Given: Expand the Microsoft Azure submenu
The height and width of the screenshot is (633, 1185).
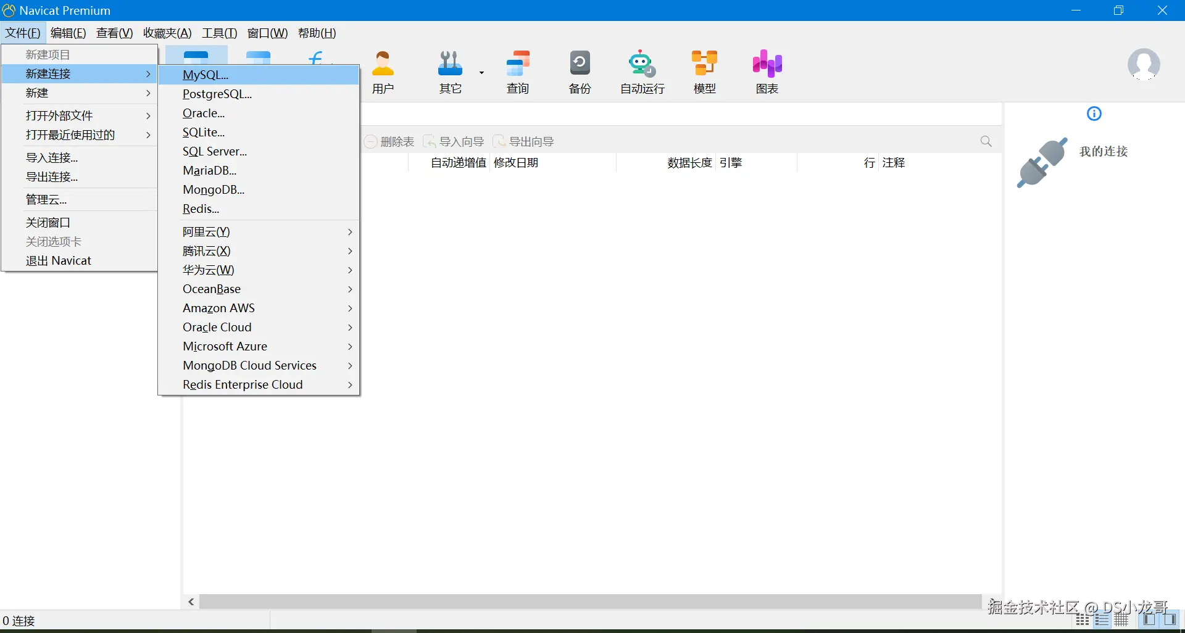Looking at the screenshot, I should pos(259,347).
